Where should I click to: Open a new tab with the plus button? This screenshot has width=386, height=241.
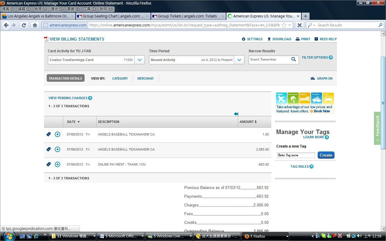tap(305, 16)
